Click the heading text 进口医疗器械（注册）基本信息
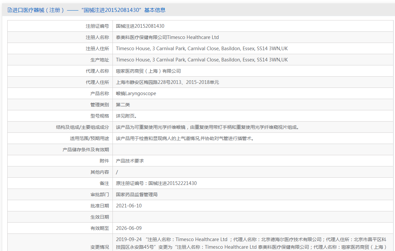 pyautogui.click(x=89, y=10)
